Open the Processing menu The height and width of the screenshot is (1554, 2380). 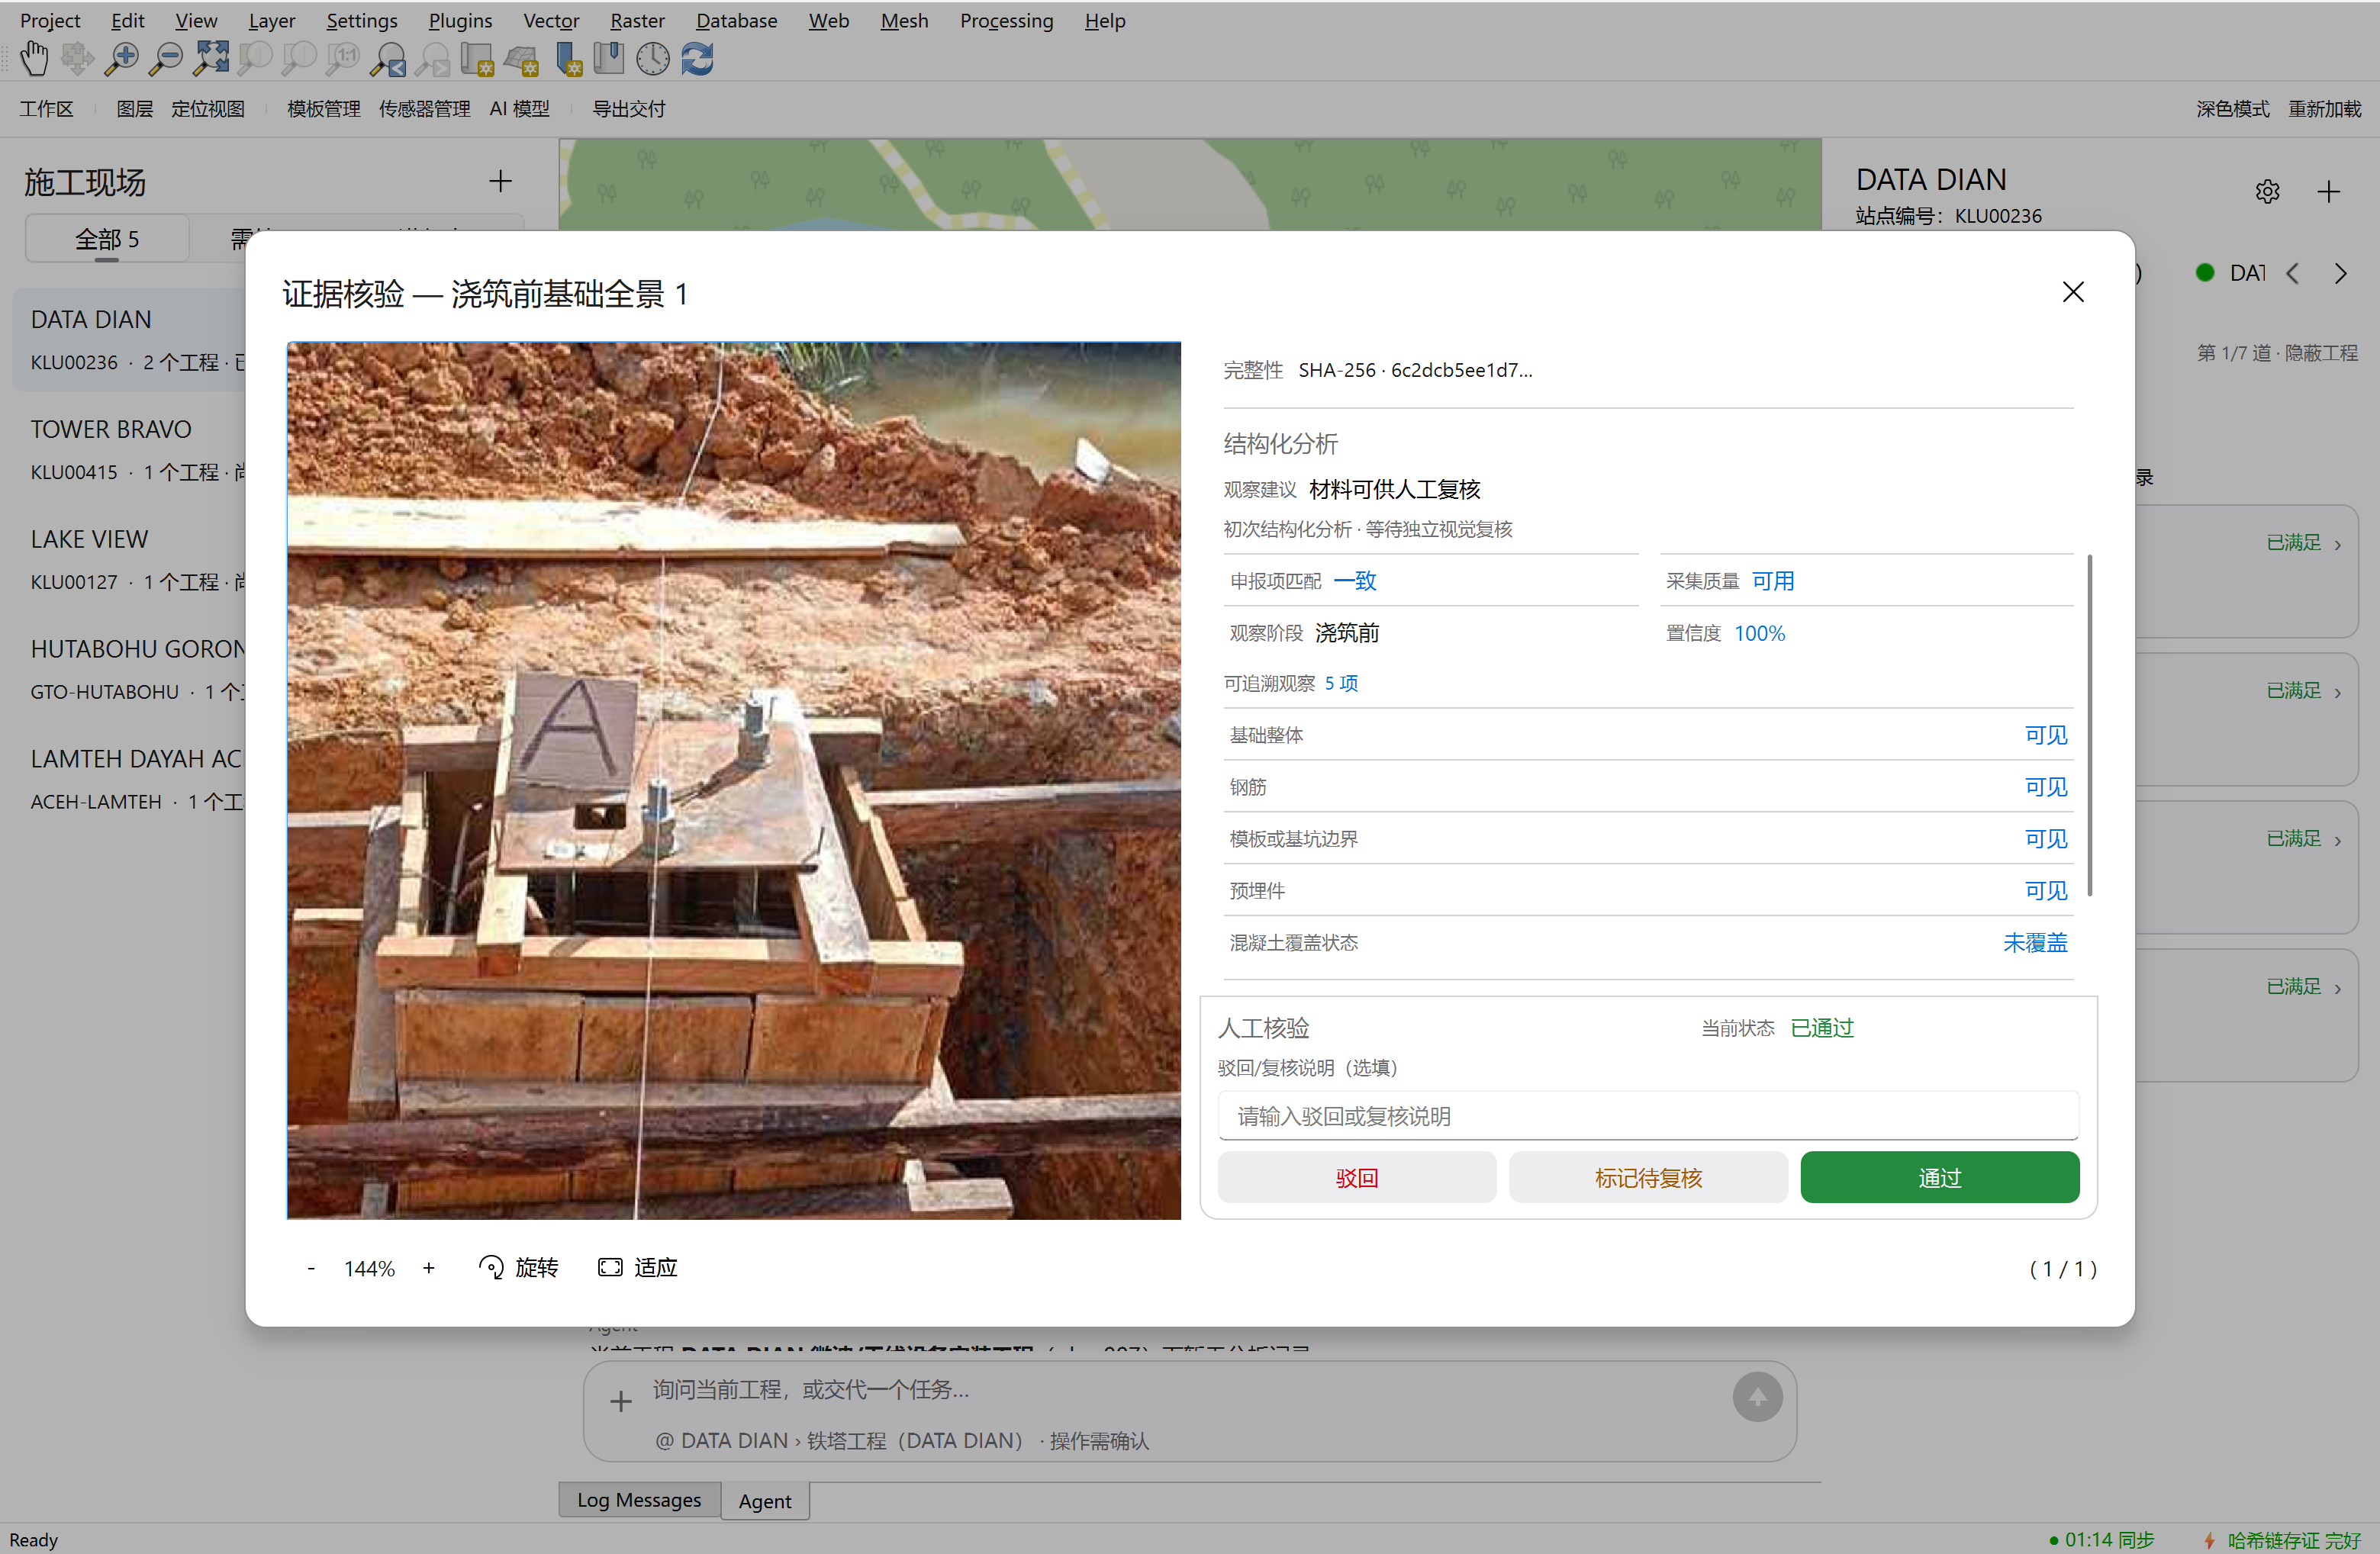click(1006, 20)
